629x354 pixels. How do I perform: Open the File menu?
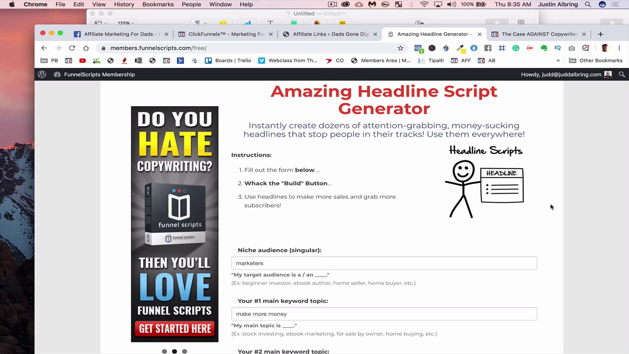60,4
